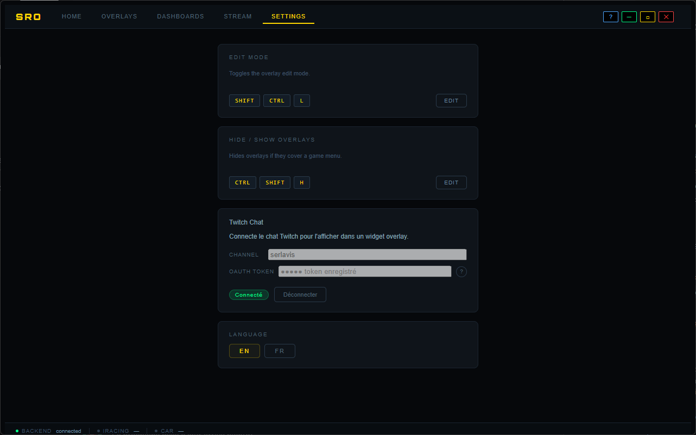Click the OAuth token input field
The image size is (696, 435).
pos(365,271)
